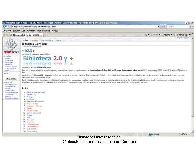Click the toolbar overflow chevron

pyautogui.click(x=193, y=34)
